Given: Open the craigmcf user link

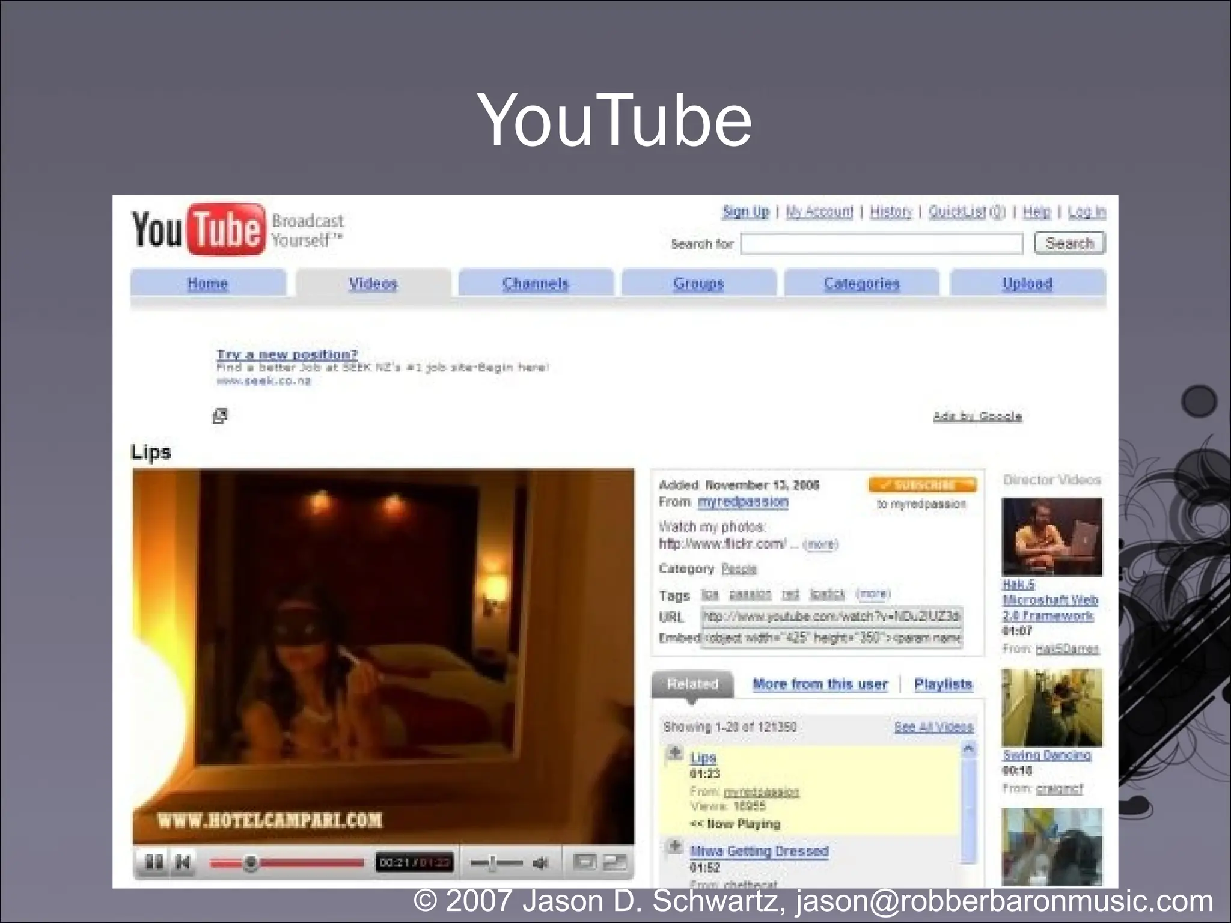Looking at the screenshot, I should pos(1059,789).
